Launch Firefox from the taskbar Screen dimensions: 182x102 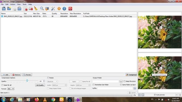pos(37,99)
